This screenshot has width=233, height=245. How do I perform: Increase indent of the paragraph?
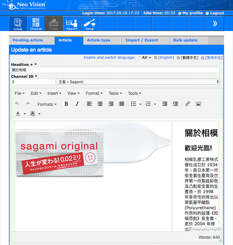coord(175,104)
